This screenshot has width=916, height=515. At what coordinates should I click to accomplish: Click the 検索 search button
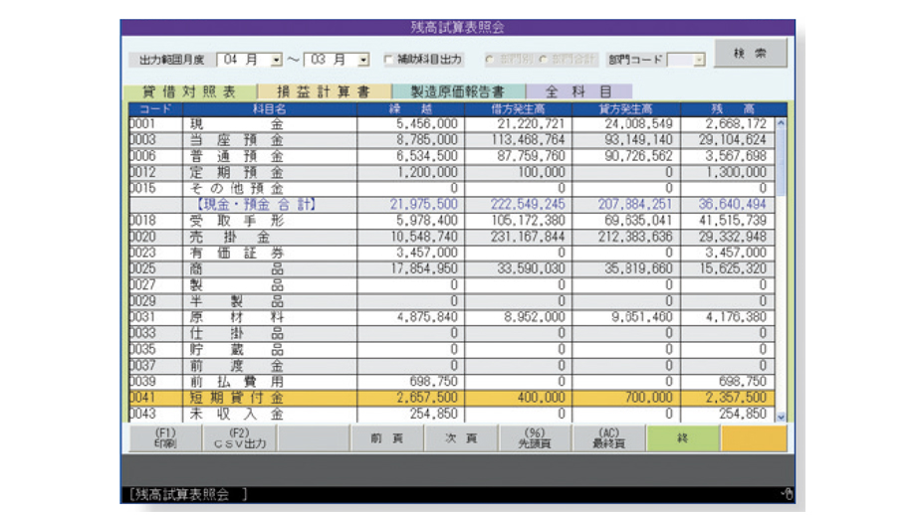(750, 53)
